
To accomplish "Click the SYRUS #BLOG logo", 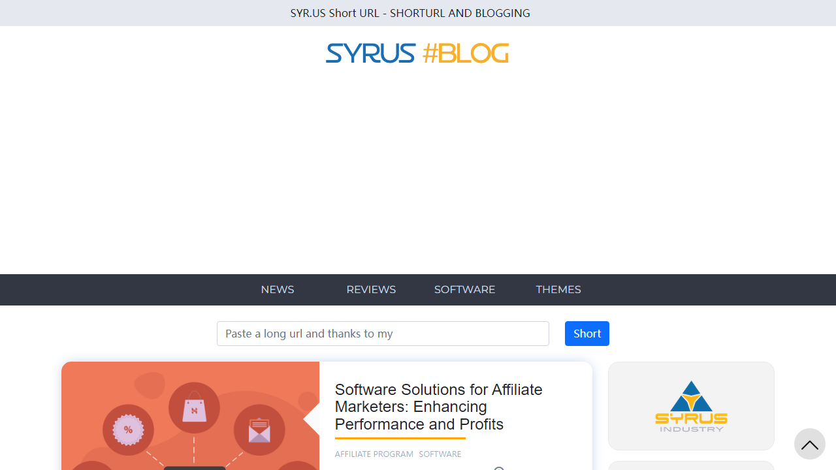I will pos(417,53).
